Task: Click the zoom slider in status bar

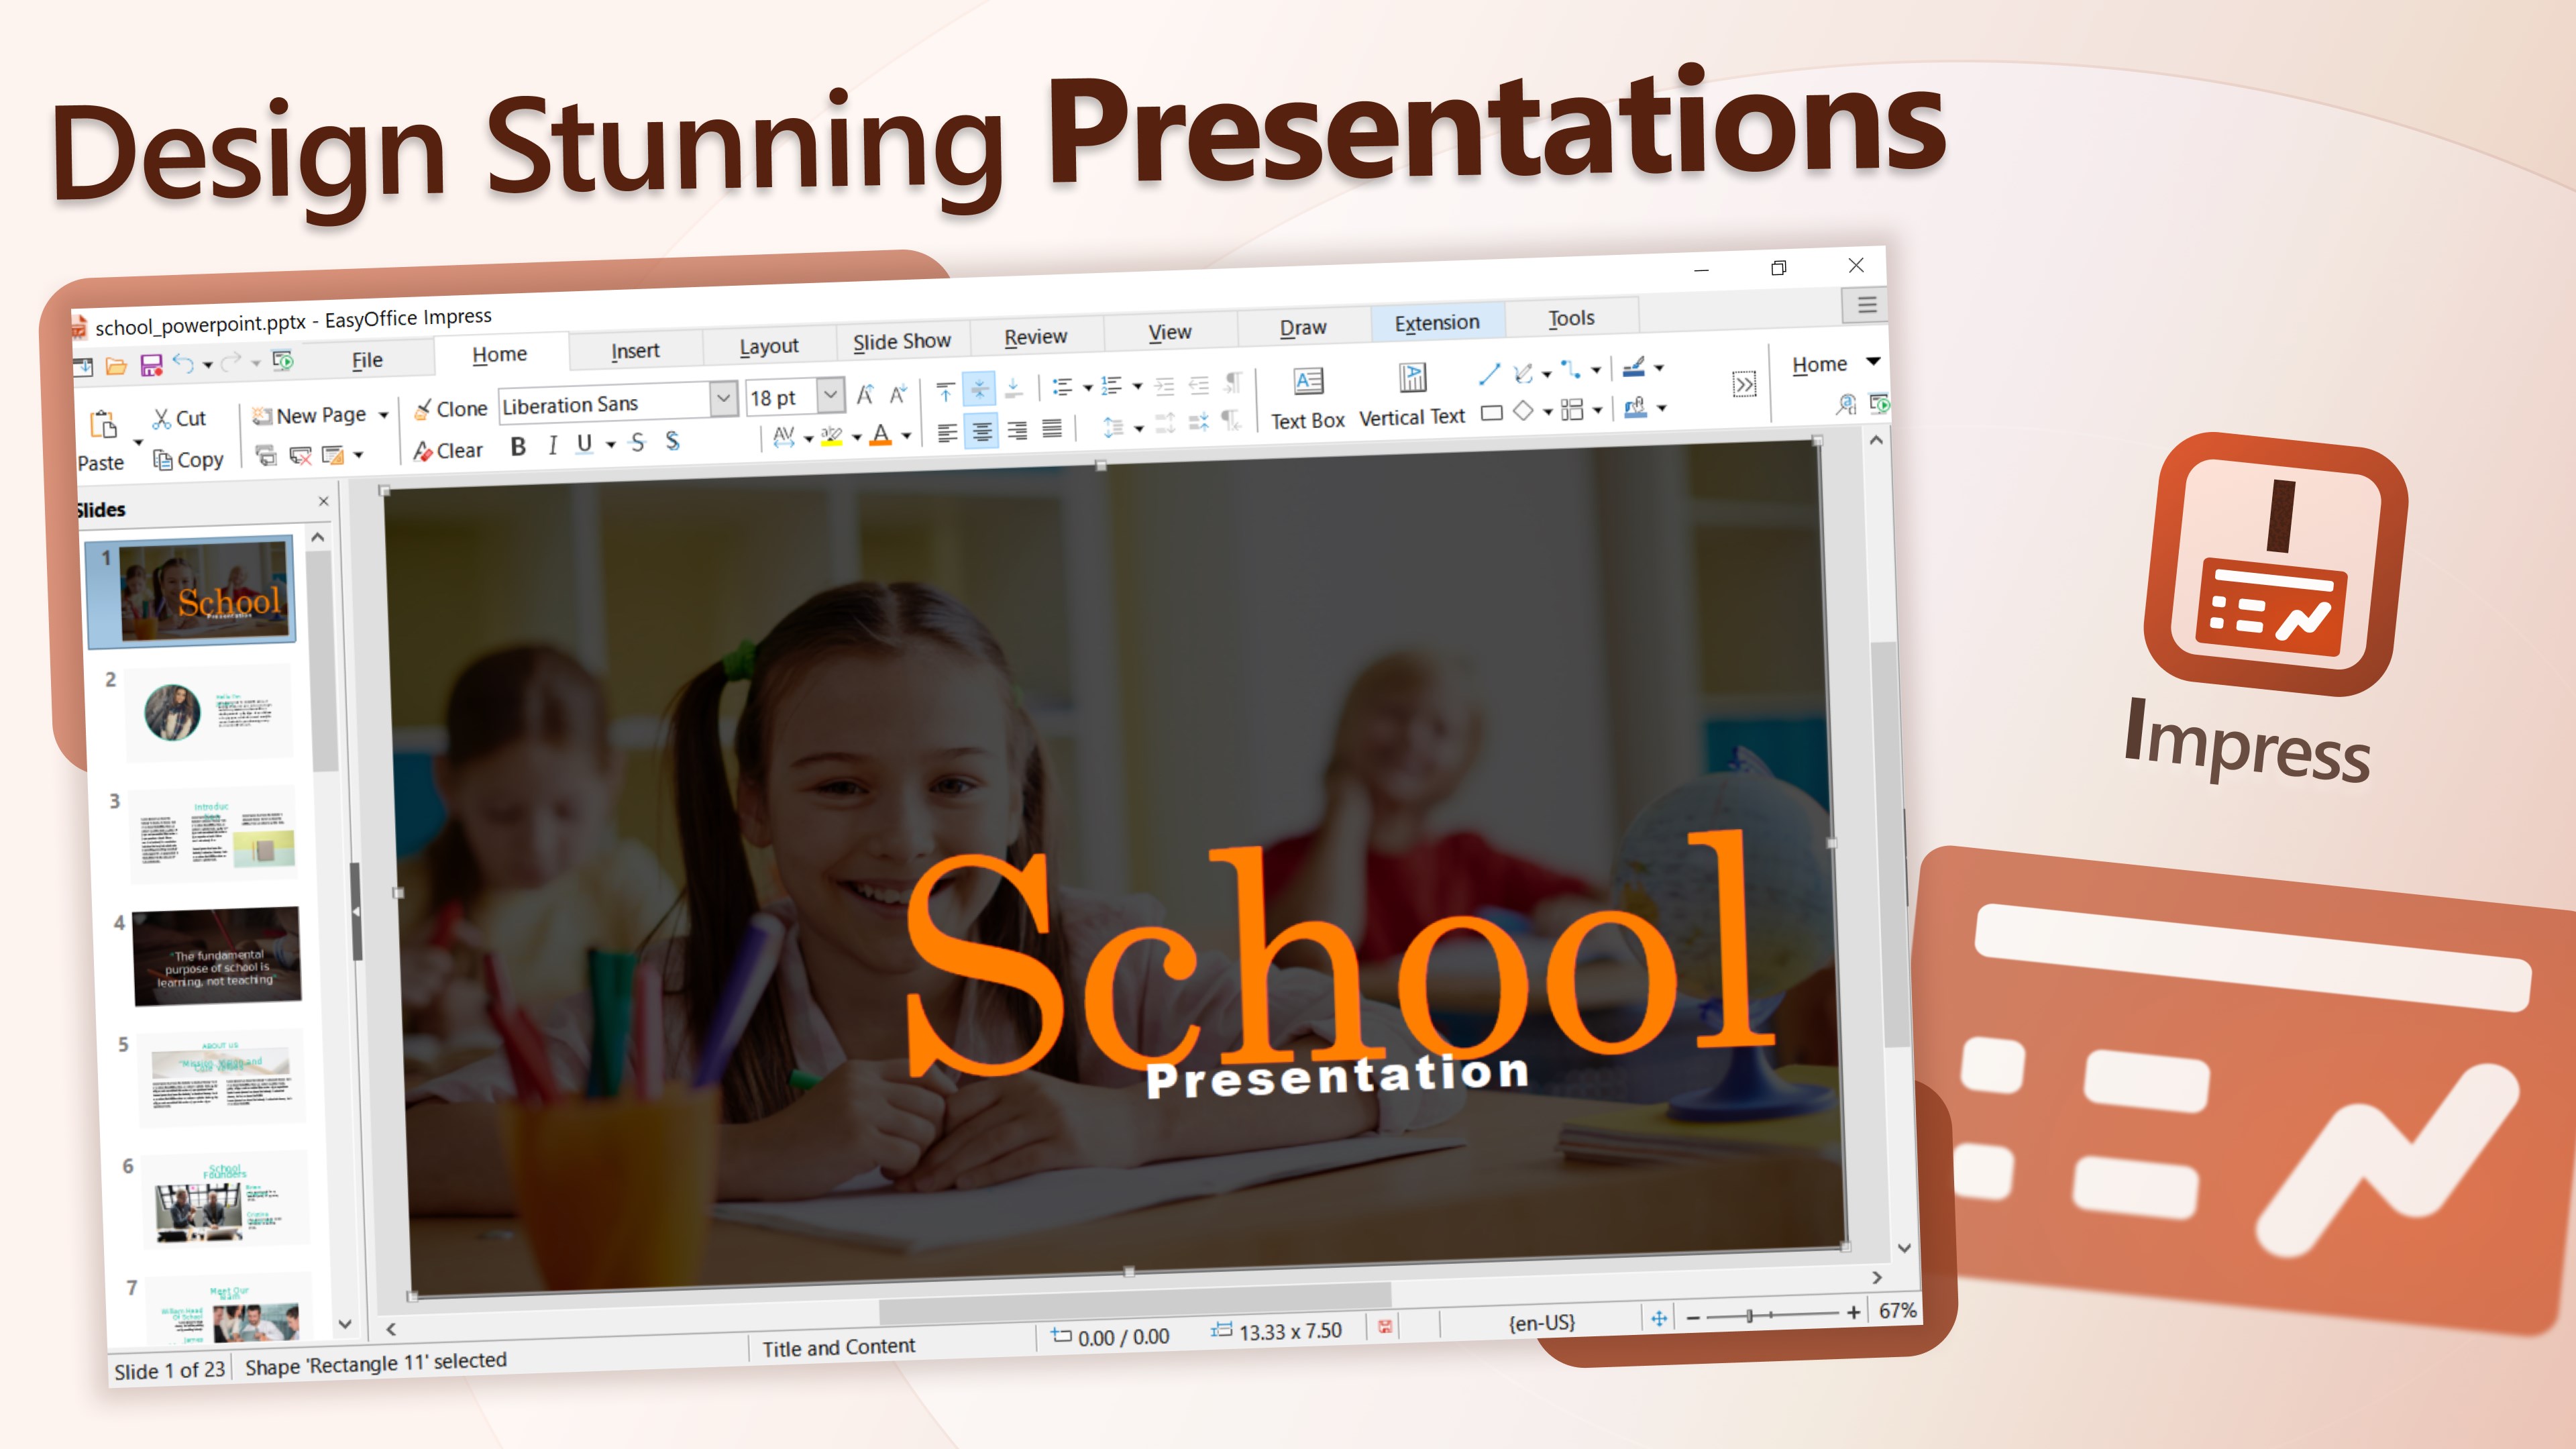Action: pyautogui.click(x=1749, y=1316)
